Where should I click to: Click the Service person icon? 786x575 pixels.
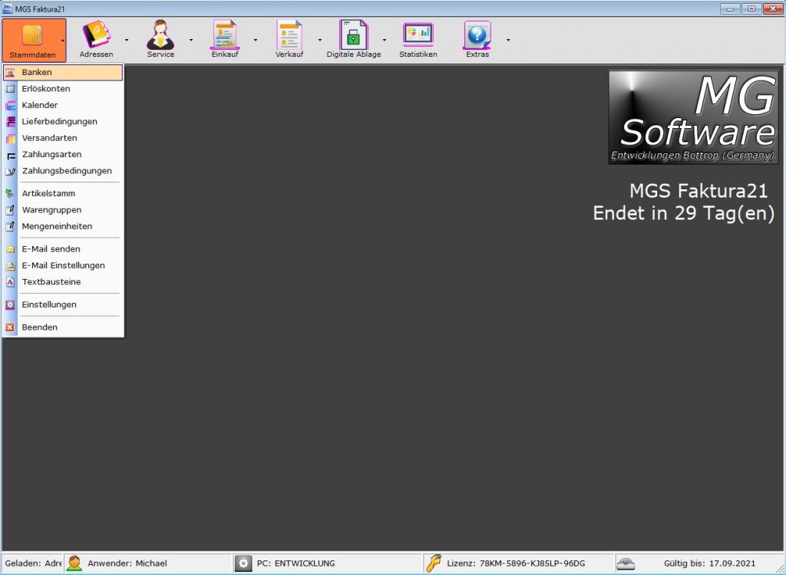point(160,34)
